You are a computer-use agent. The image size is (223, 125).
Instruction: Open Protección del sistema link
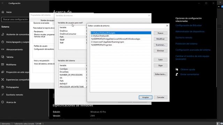point(186,44)
